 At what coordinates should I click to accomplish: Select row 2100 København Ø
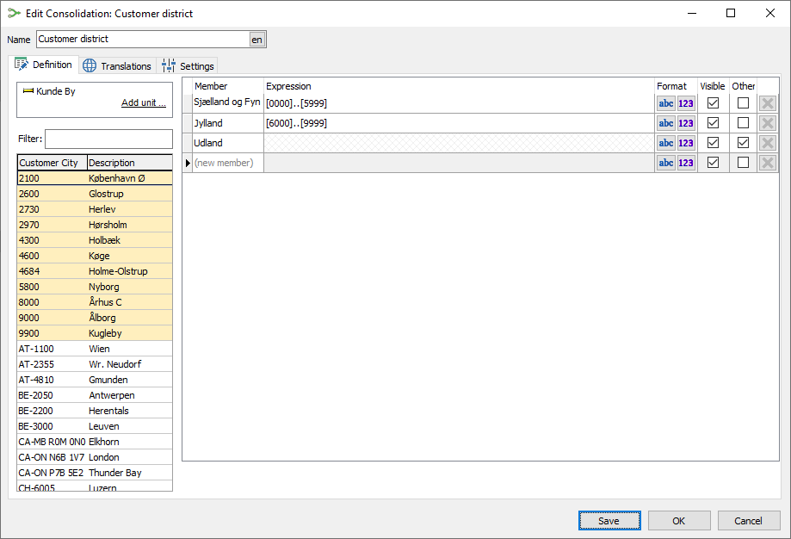[95, 178]
